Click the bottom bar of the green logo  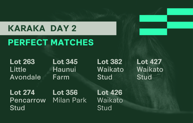click(x=153, y=32)
